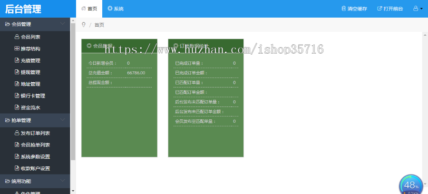Image resolution: width=428 pixels, height=194 pixels.
Task: Click the folder icon beside 抢单管理
Action: tap(7, 120)
